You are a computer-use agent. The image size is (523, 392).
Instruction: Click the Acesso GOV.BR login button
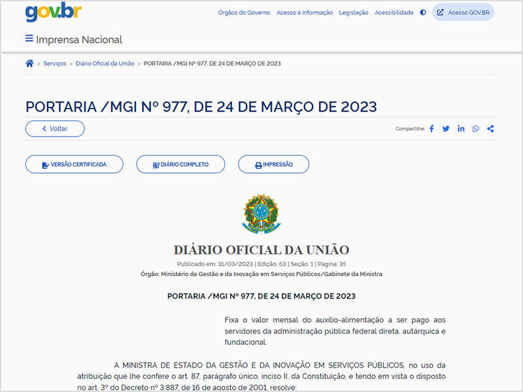coord(463,12)
